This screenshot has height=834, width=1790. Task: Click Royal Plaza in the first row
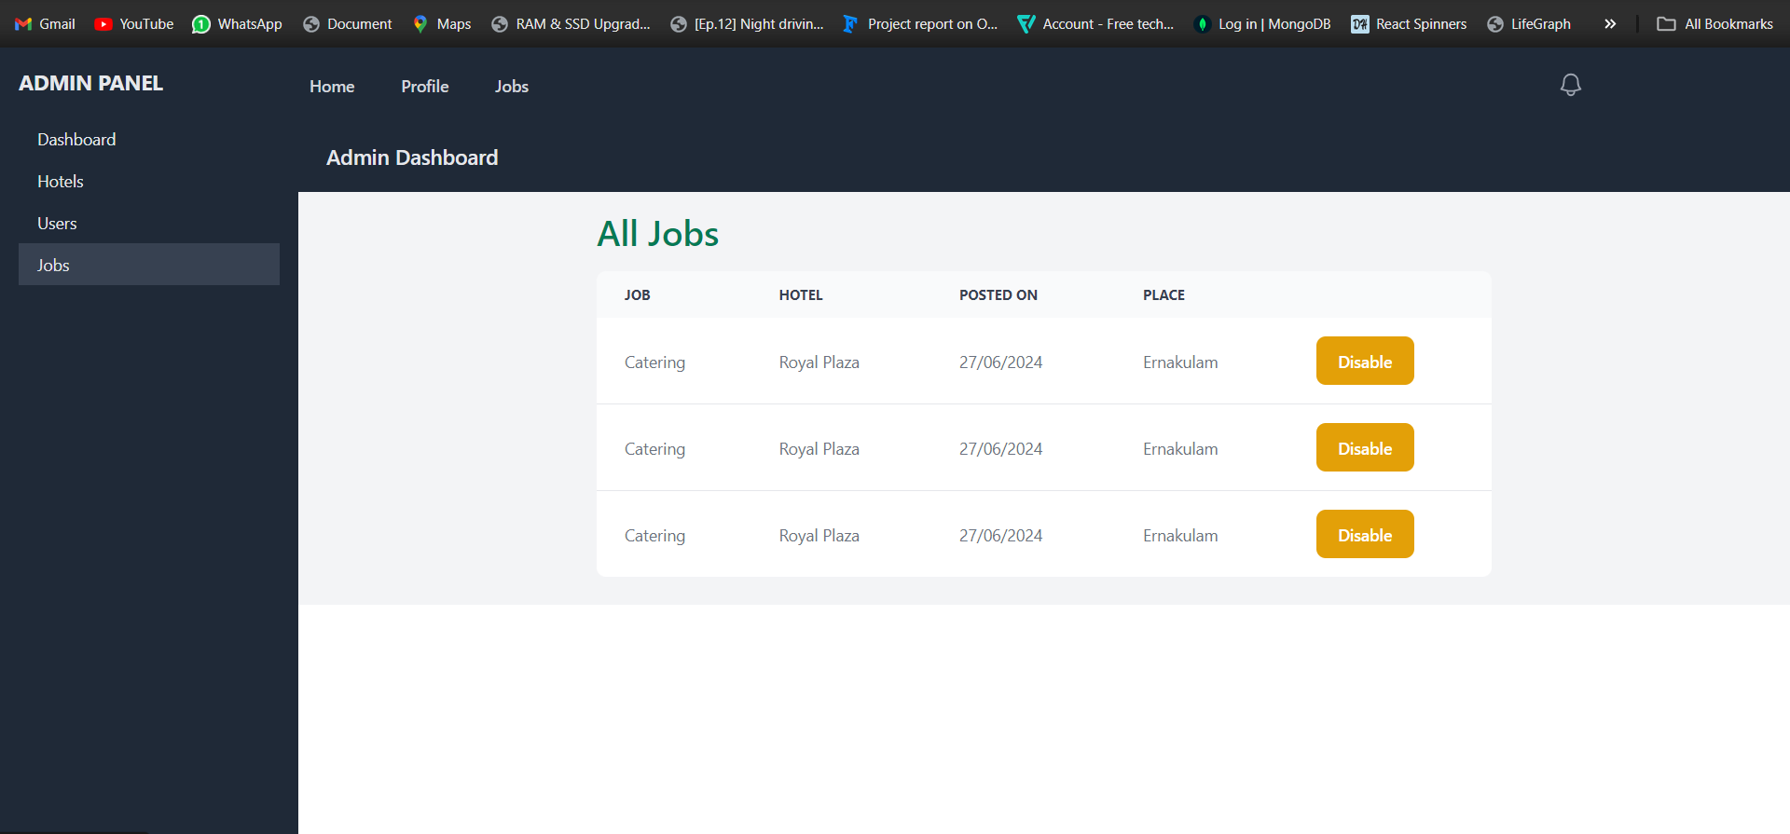click(819, 362)
